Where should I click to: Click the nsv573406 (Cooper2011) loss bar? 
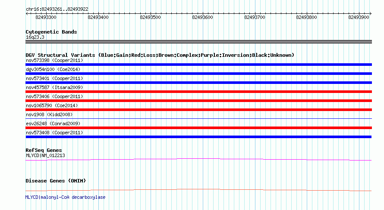[x=198, y=101]
